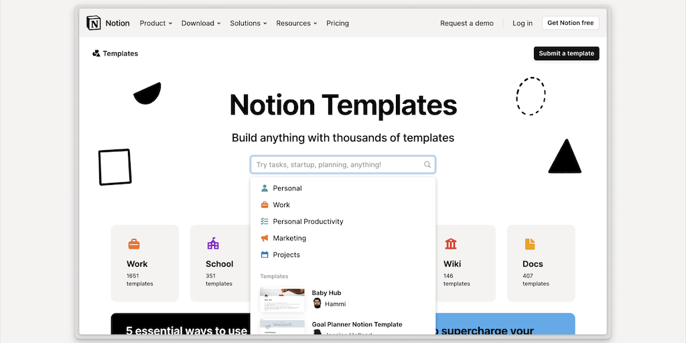Open the Baby Hub template thumbnail
Viewport: 686px width, 343px height.
282,299
